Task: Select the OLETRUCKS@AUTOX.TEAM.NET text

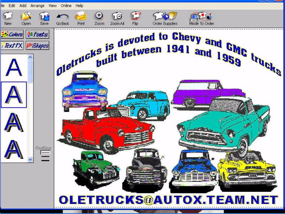Action: 169,200
